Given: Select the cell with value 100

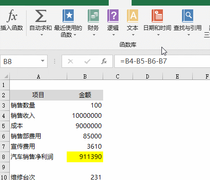Looking at the screenshot, I should tap(85, 105).
